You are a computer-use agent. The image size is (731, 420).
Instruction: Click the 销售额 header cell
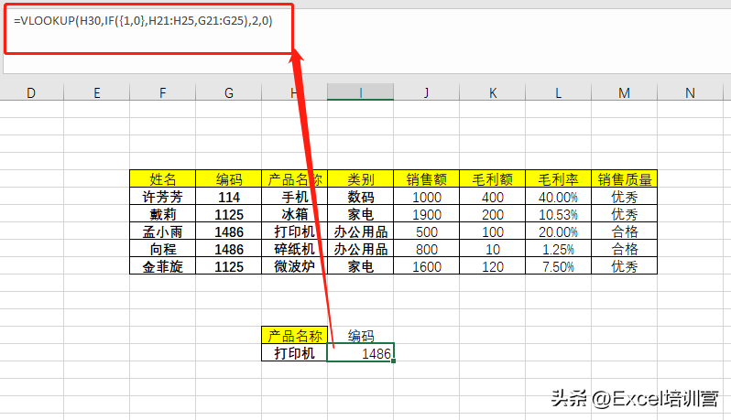[427, 178]
